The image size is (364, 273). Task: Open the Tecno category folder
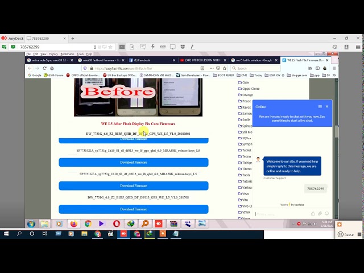tap(245, 156)
